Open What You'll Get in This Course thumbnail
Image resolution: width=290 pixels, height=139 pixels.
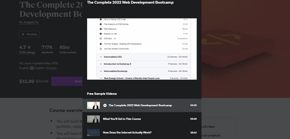tap(94, 119)
